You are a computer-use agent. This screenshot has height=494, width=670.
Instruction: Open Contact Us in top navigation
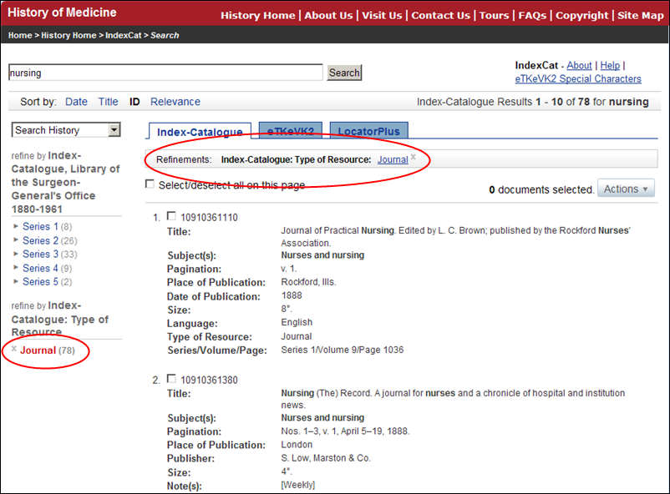pyautogui.click(x=440, y=15)
